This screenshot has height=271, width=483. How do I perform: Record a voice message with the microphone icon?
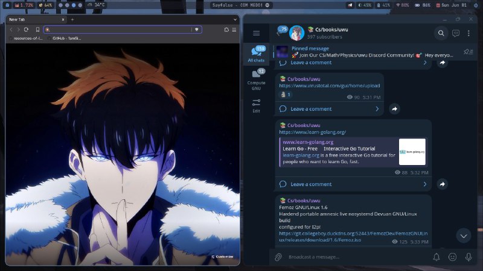[469, 257]
